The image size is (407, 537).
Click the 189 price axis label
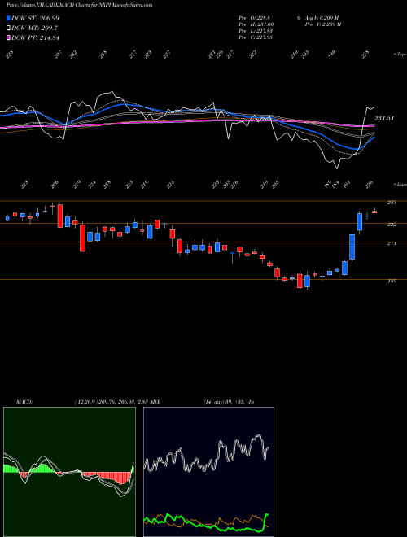coord(392,281)
